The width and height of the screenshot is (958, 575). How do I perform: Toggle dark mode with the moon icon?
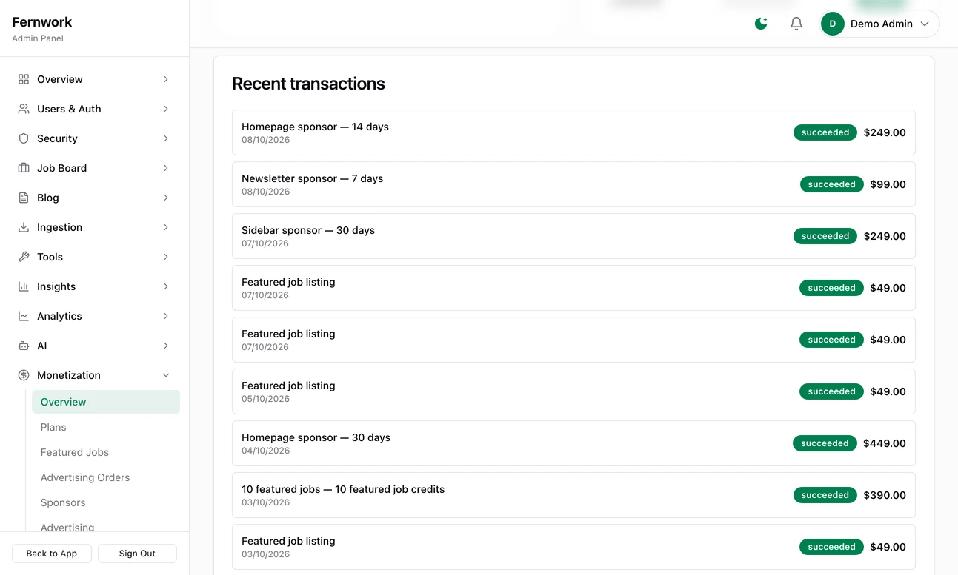click(761, 24)
